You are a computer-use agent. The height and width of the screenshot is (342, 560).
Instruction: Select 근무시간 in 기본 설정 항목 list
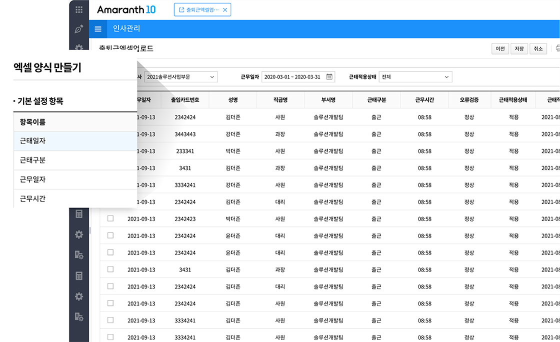(75, 198)
